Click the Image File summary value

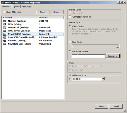[x=44, y=34]
